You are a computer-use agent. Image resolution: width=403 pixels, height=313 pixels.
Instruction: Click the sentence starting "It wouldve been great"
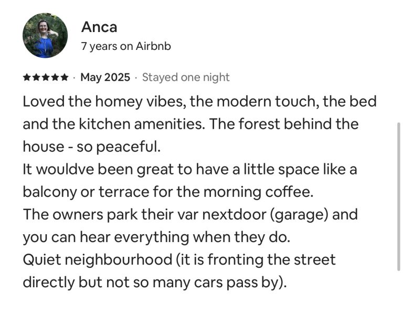coord(190,169)
